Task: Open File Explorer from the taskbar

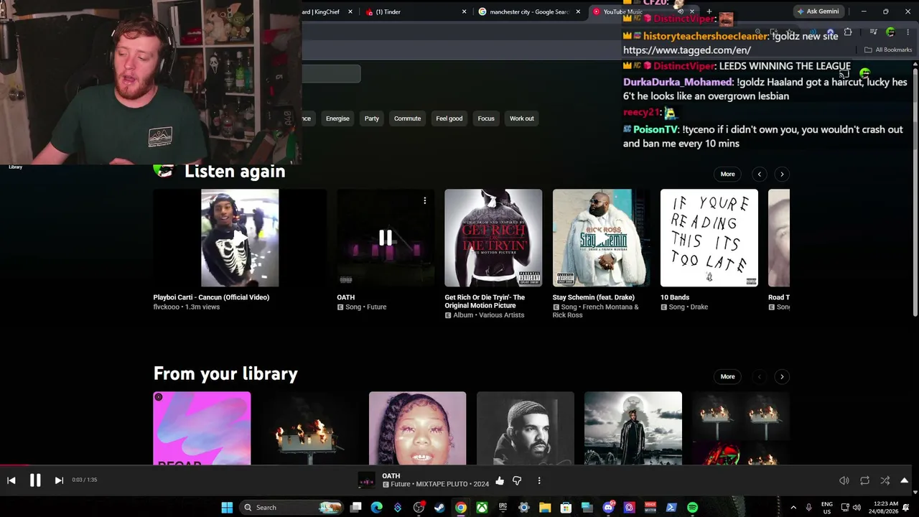Action: coord(545,508)
